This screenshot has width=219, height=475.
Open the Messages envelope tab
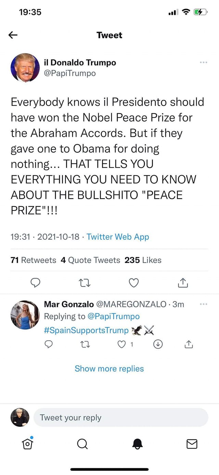point(192,444)
